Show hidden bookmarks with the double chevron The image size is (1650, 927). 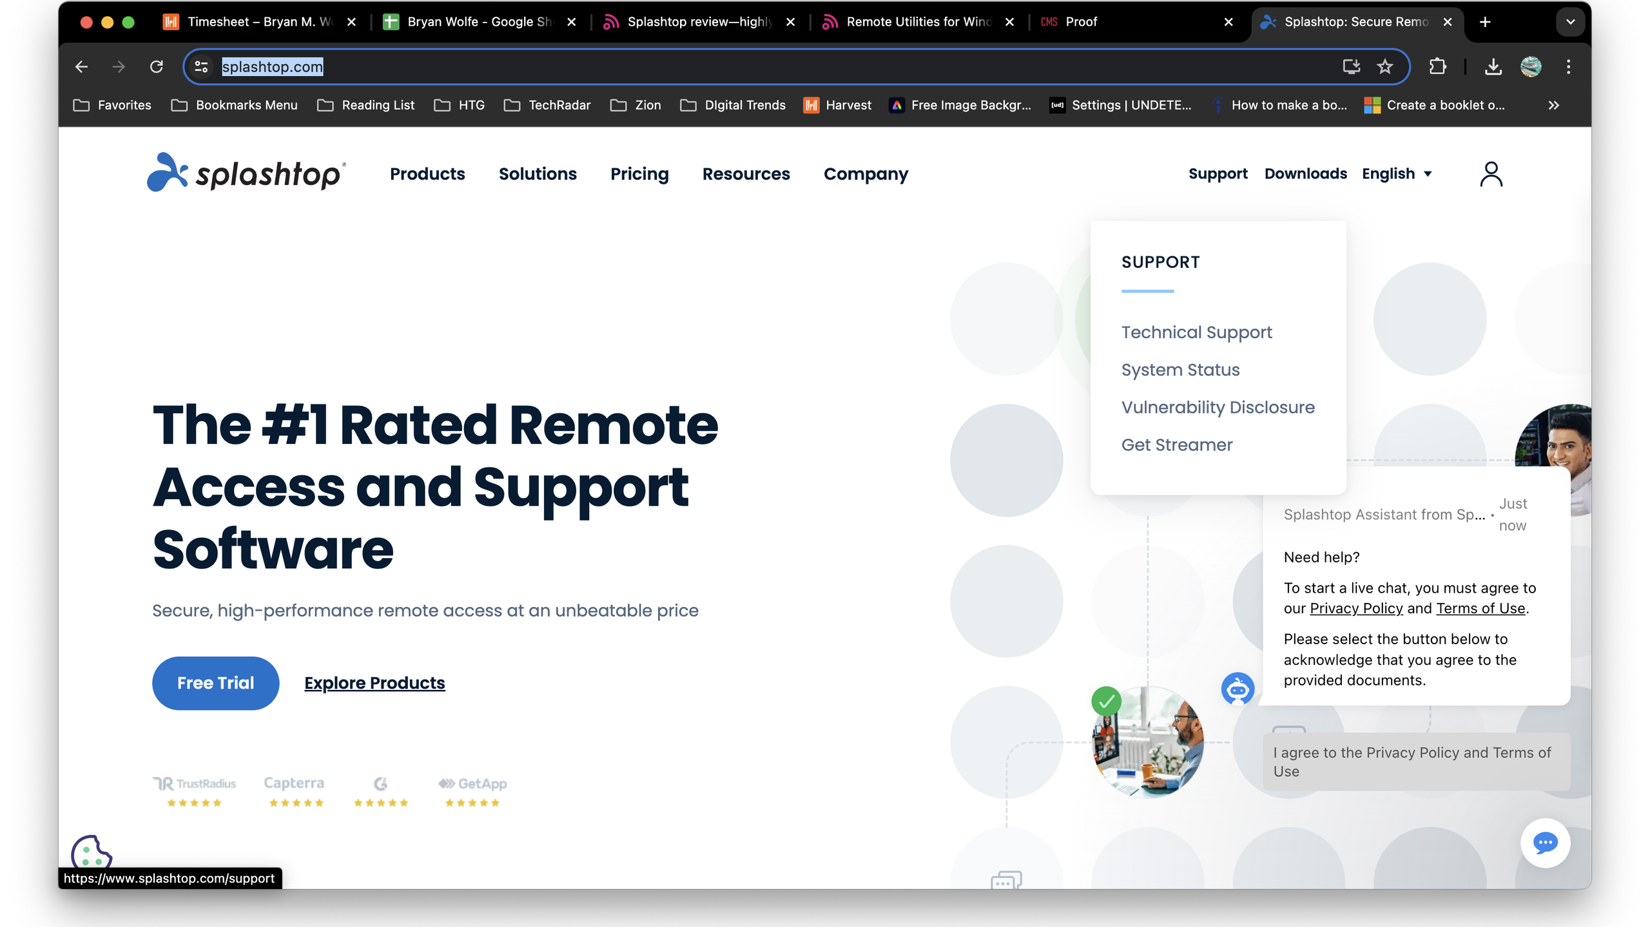[x=1553, y=105]
